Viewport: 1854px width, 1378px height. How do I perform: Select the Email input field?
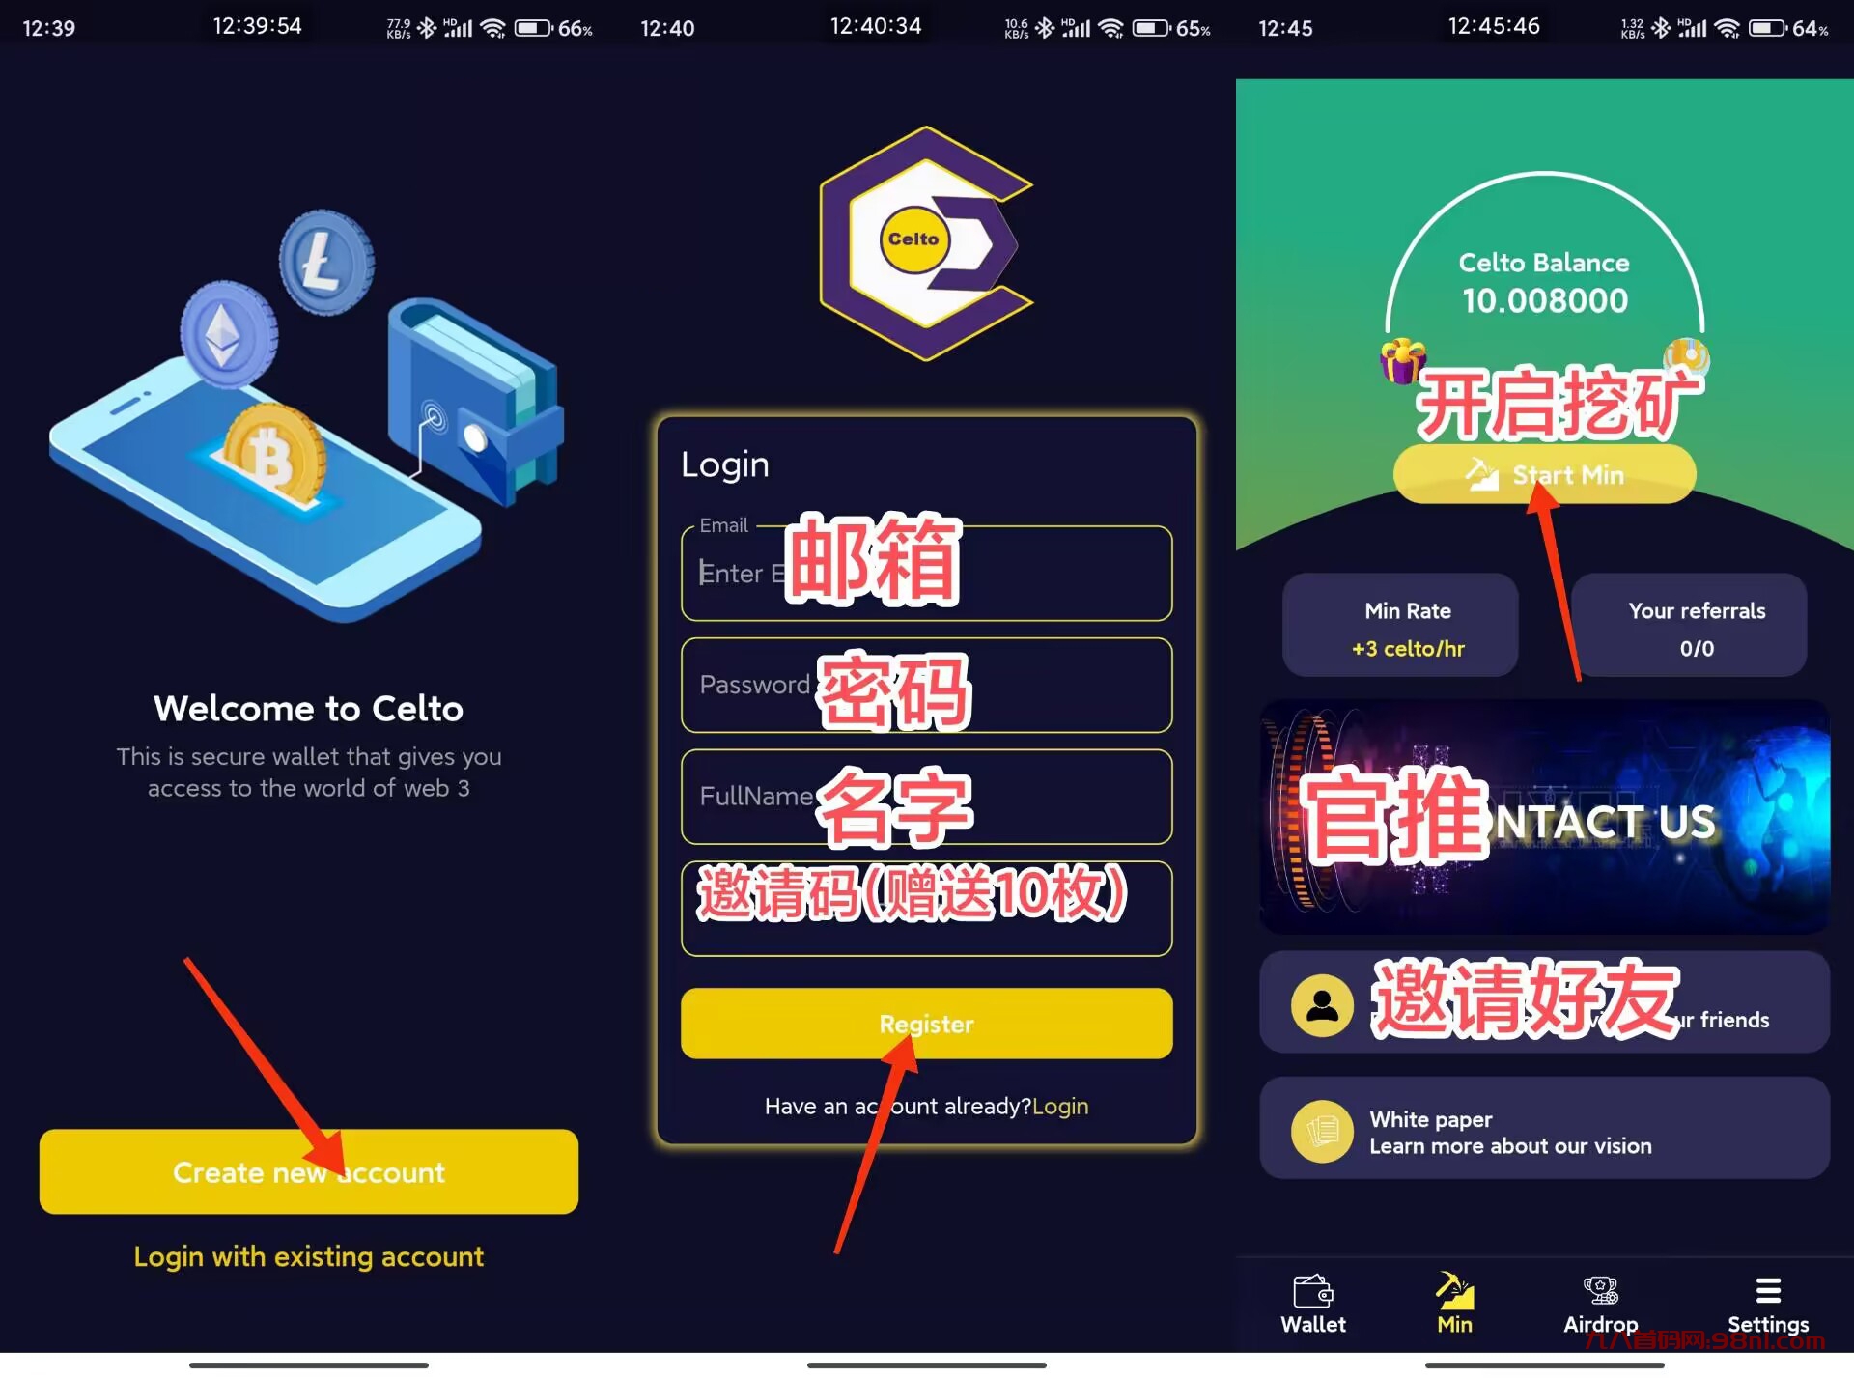pyautogui.click(x=926, y=574)
